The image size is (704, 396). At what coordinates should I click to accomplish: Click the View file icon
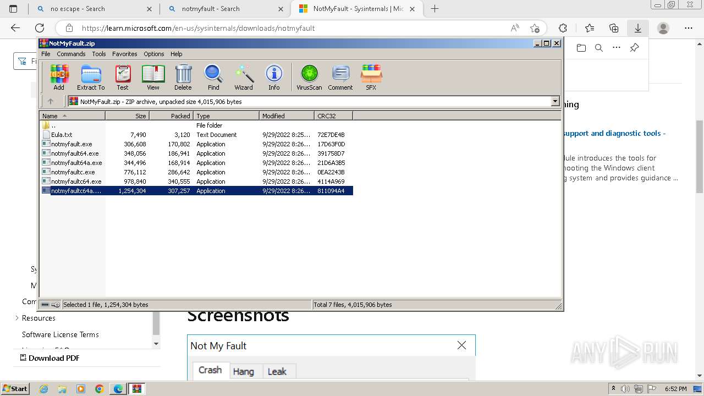pos(153,78)
